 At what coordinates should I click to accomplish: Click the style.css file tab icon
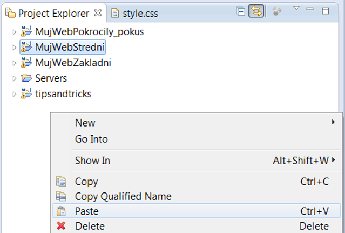tap(115, 12)
